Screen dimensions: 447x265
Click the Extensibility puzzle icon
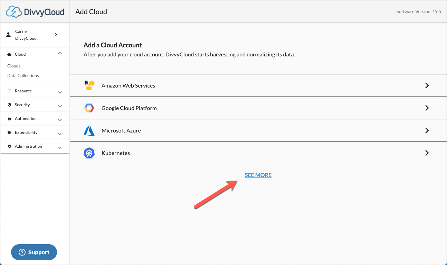9,132
